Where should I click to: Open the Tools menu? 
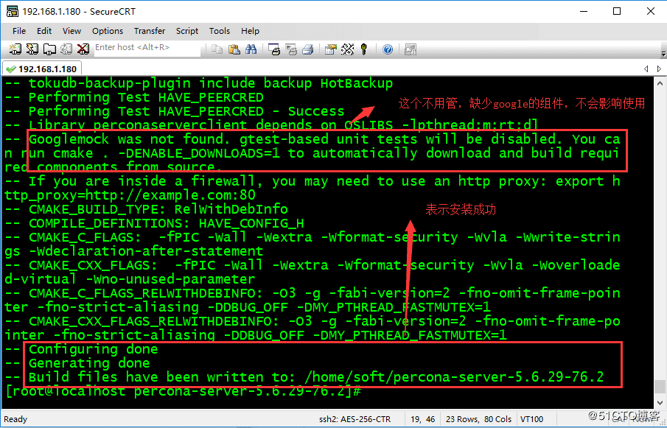click(219, 31)
